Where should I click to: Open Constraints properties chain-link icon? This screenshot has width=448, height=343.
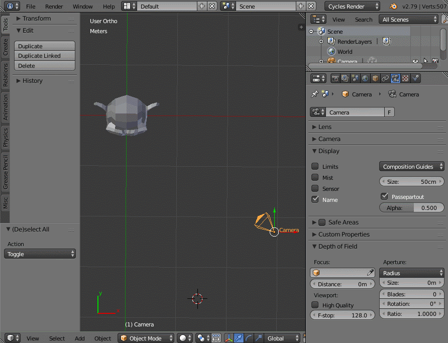tap(386, 78)
